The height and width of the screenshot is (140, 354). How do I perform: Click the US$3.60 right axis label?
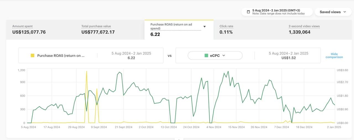(342, 70)
